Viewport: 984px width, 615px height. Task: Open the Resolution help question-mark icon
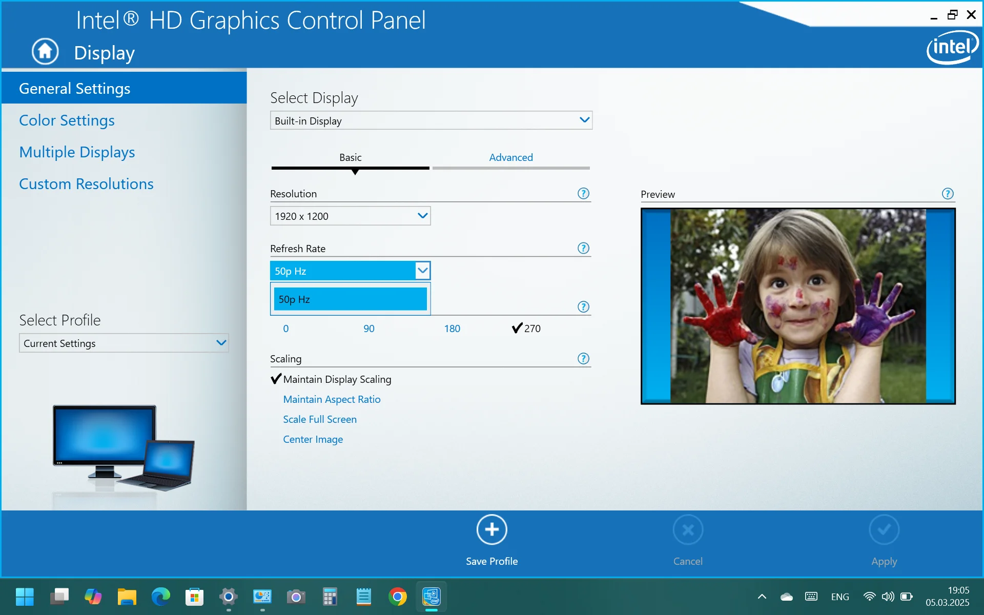[583, 194]
